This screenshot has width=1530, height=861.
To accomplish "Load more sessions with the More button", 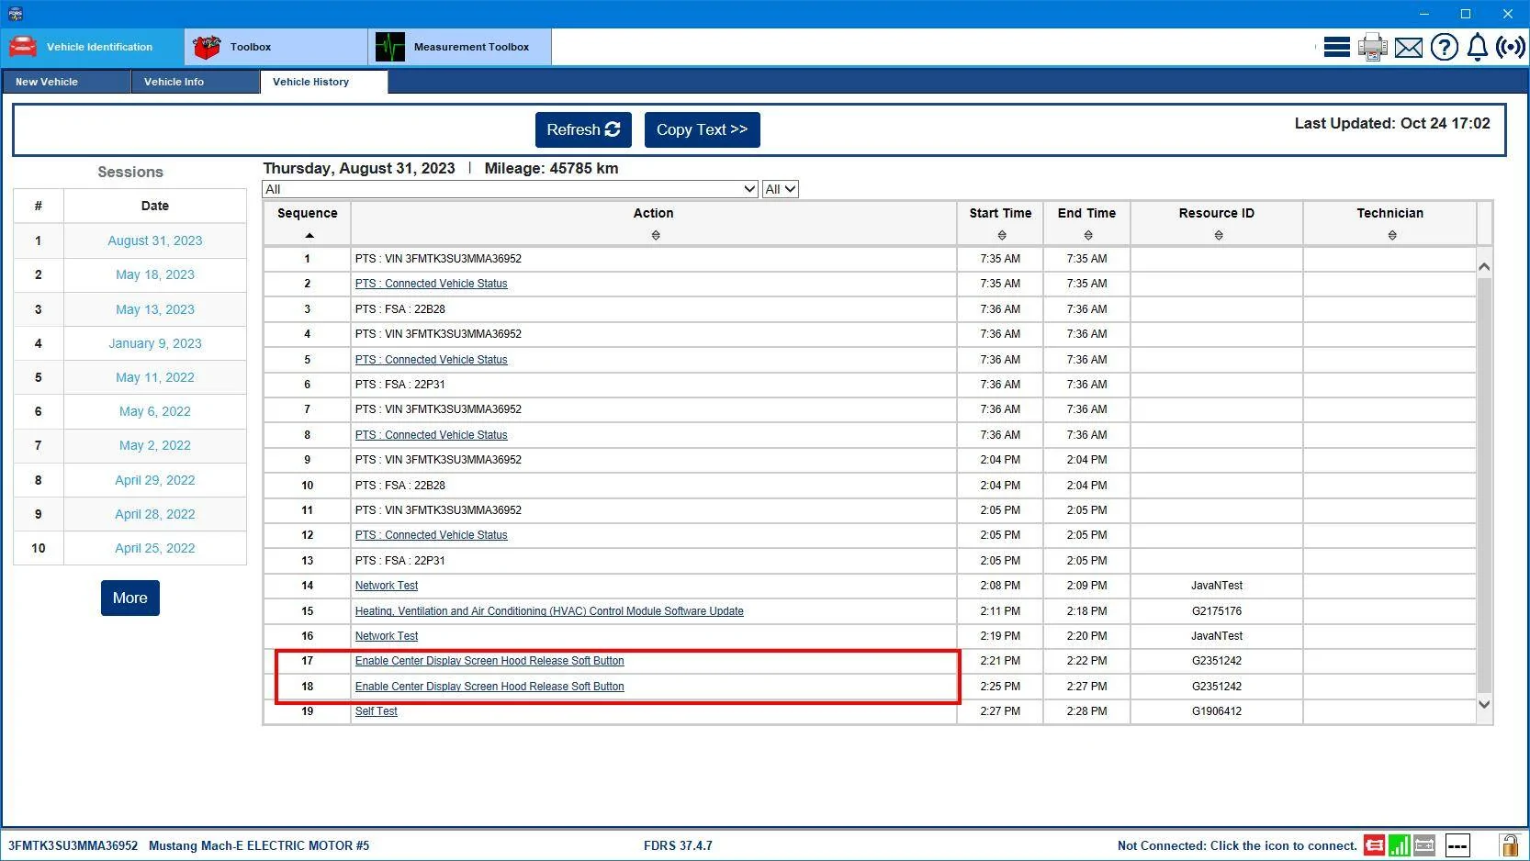I will pyautogui.click(x=130, y=598).
